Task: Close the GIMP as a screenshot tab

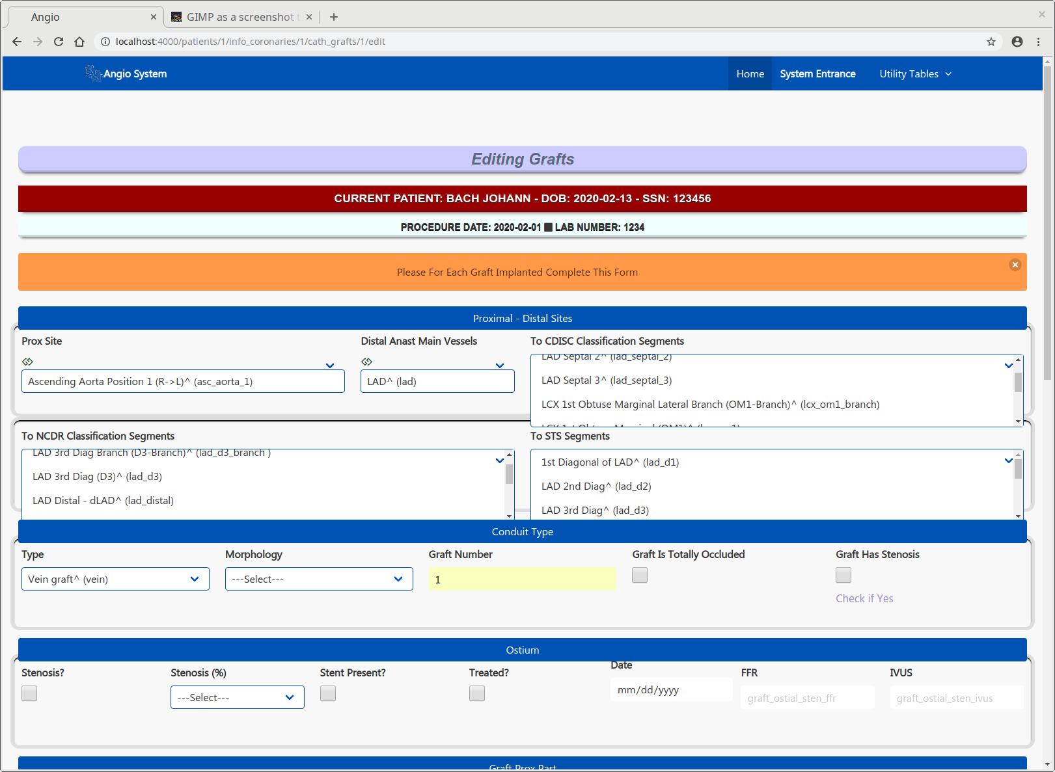Action: pyautogui.click(x=309, y=17)
